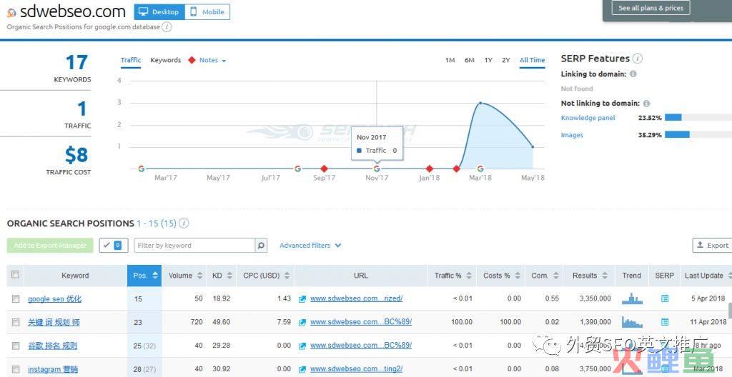
Task: Click info icon next to Not linking to domain
Action: click(646, 104)
